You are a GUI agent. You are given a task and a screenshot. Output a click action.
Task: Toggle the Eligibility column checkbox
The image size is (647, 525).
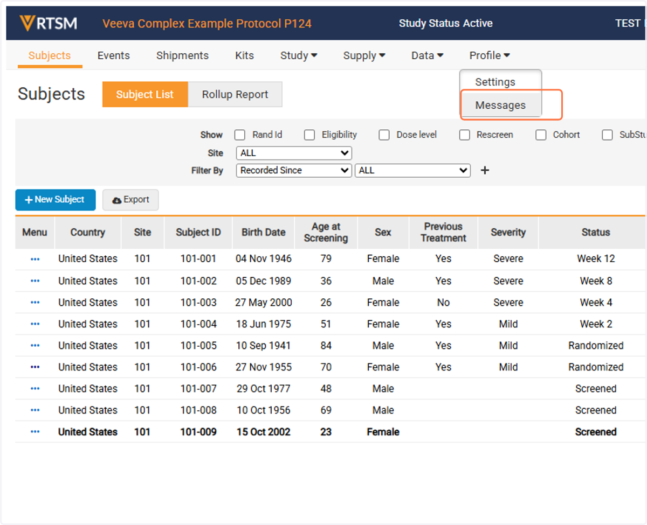coord(309,135)
